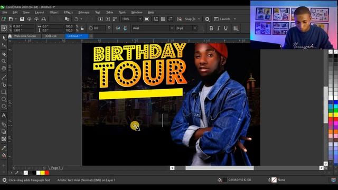The image size is (338, 190).
Task: Select the Zoom tool in toolbox
Action: pos(4,61)
